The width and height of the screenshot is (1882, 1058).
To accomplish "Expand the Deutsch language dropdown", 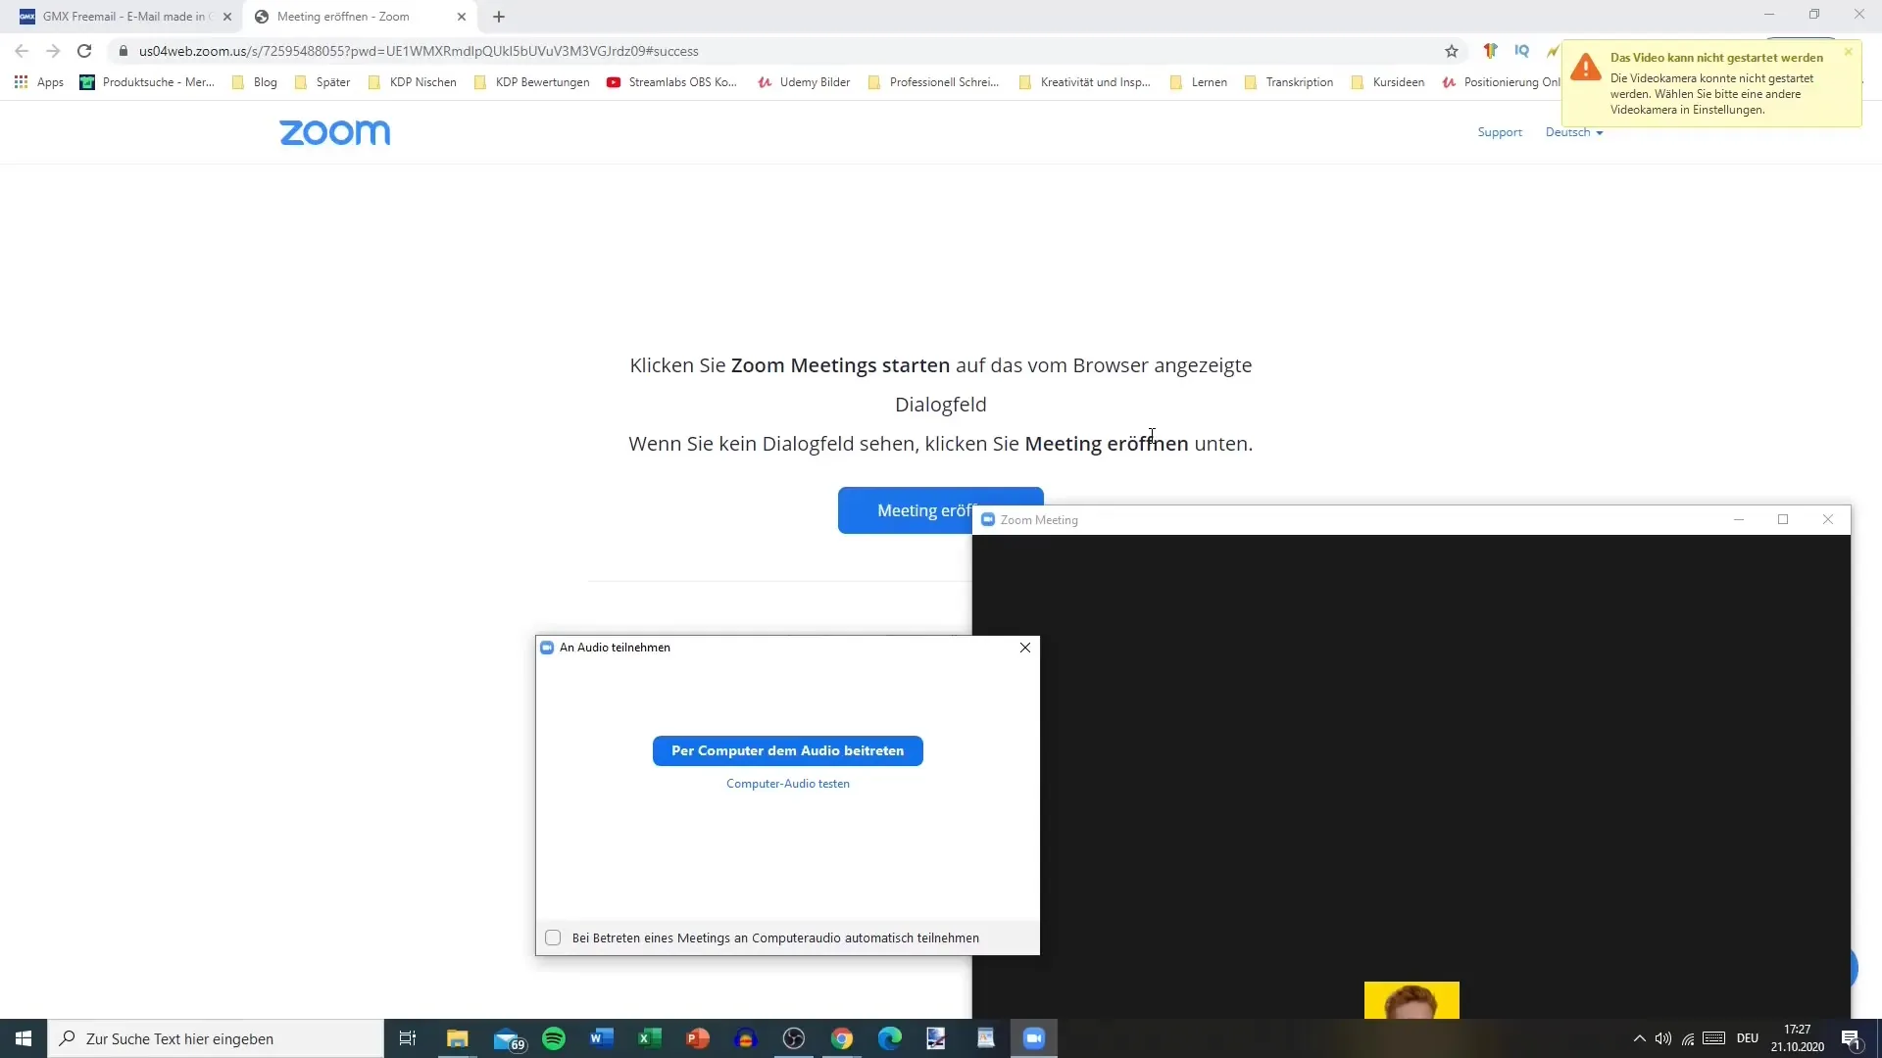I will (x=1574, y=132).
